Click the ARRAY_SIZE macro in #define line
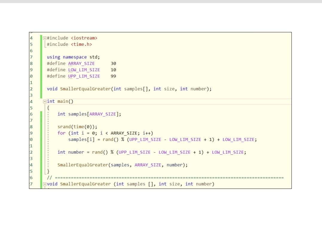The height and width of the screenshot is (226, 322). coord(81,63)
